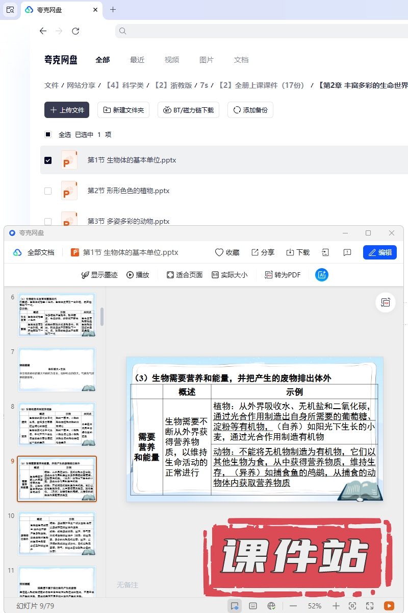Click the feedback icon beside 编辑
Screen dimensions: 408x613
coord(347,252)
